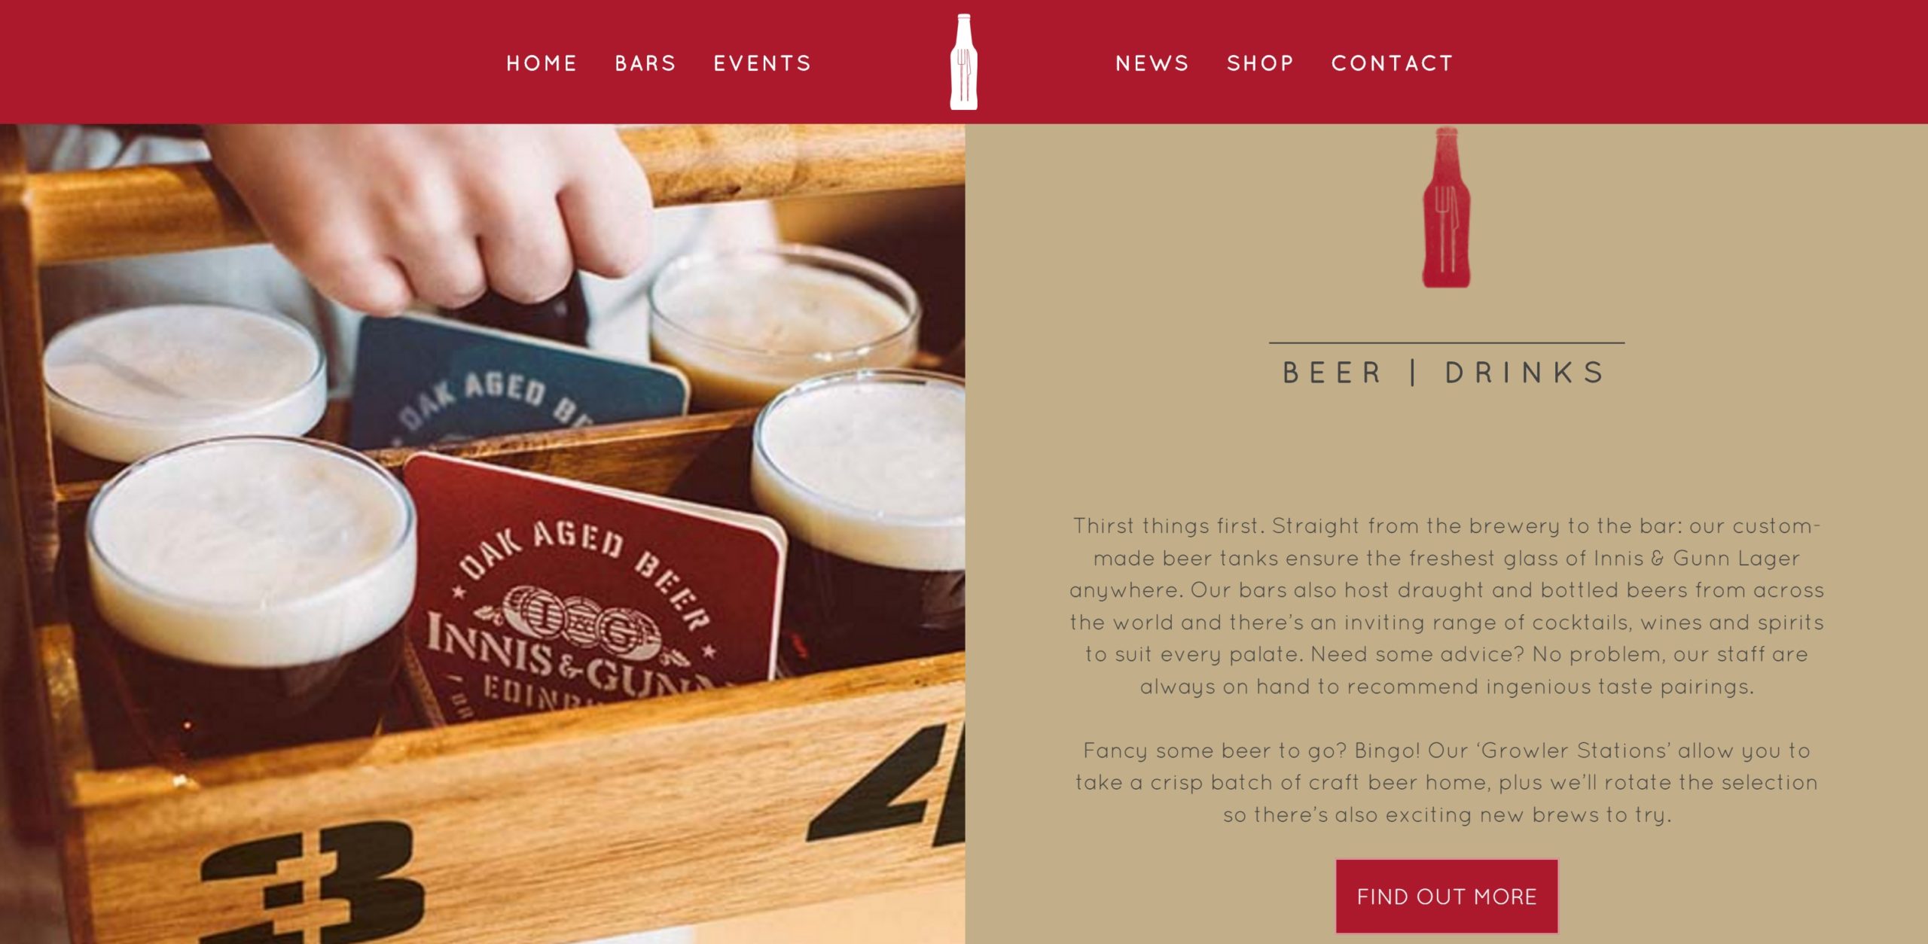Open the CONTACT page
This screenshot has height=944, width=1928.
point(1392,63)
